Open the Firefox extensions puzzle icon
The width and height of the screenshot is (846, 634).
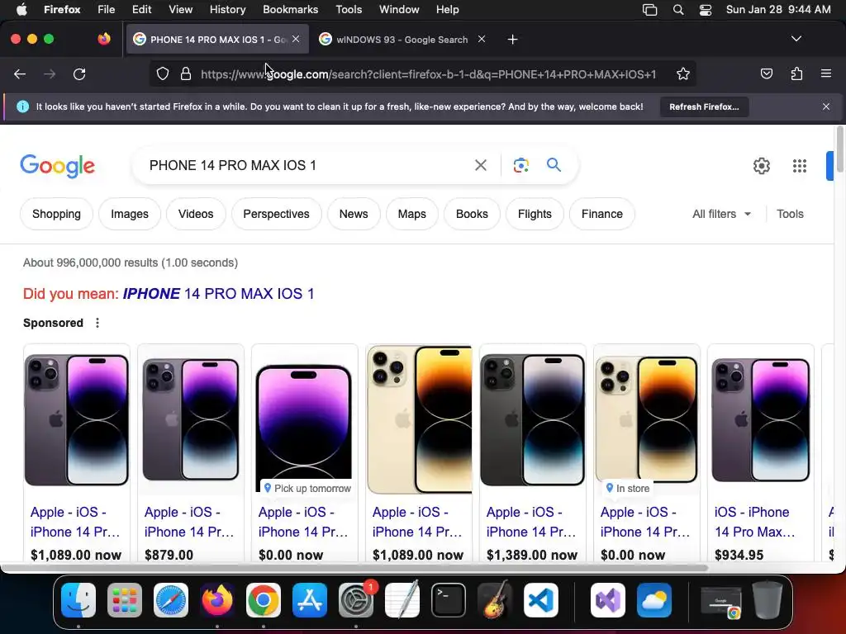pos(796,73)
